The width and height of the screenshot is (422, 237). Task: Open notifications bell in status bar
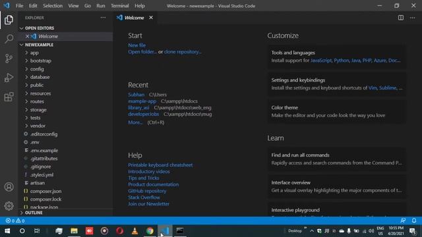[x=414, y=221]
